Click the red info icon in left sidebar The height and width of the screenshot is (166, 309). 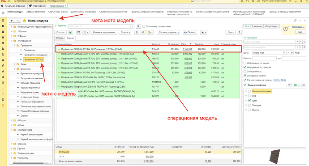[x=3, y=89]
